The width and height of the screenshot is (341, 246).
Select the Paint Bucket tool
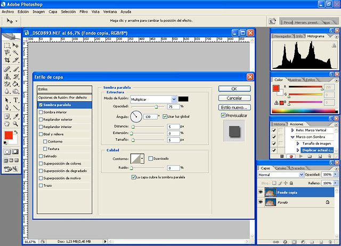[x=15, y=84]
